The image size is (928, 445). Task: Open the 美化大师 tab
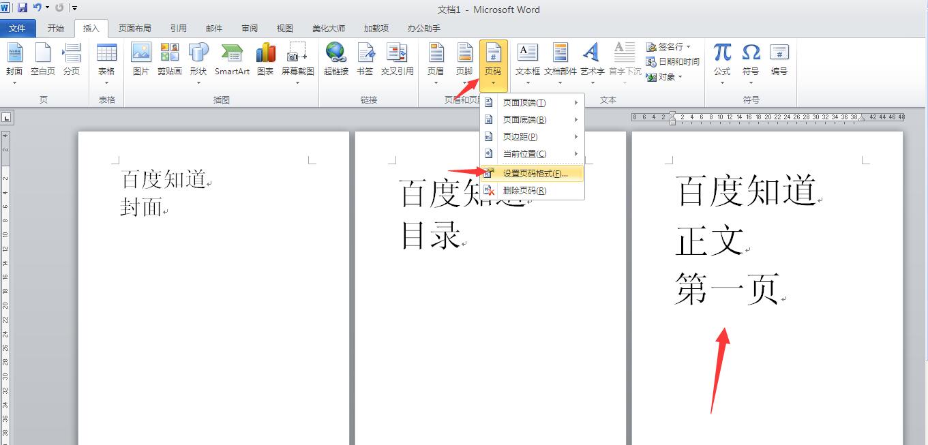click(329, 29)
